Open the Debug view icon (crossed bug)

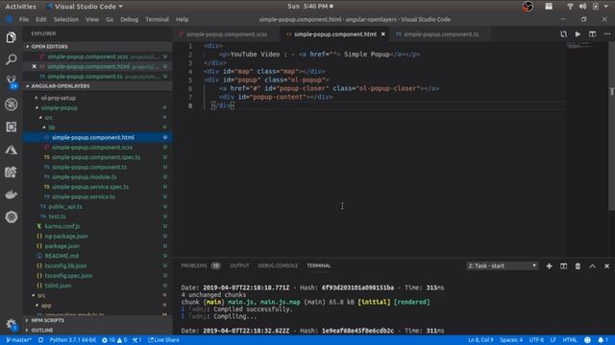[x=11, y=104]
